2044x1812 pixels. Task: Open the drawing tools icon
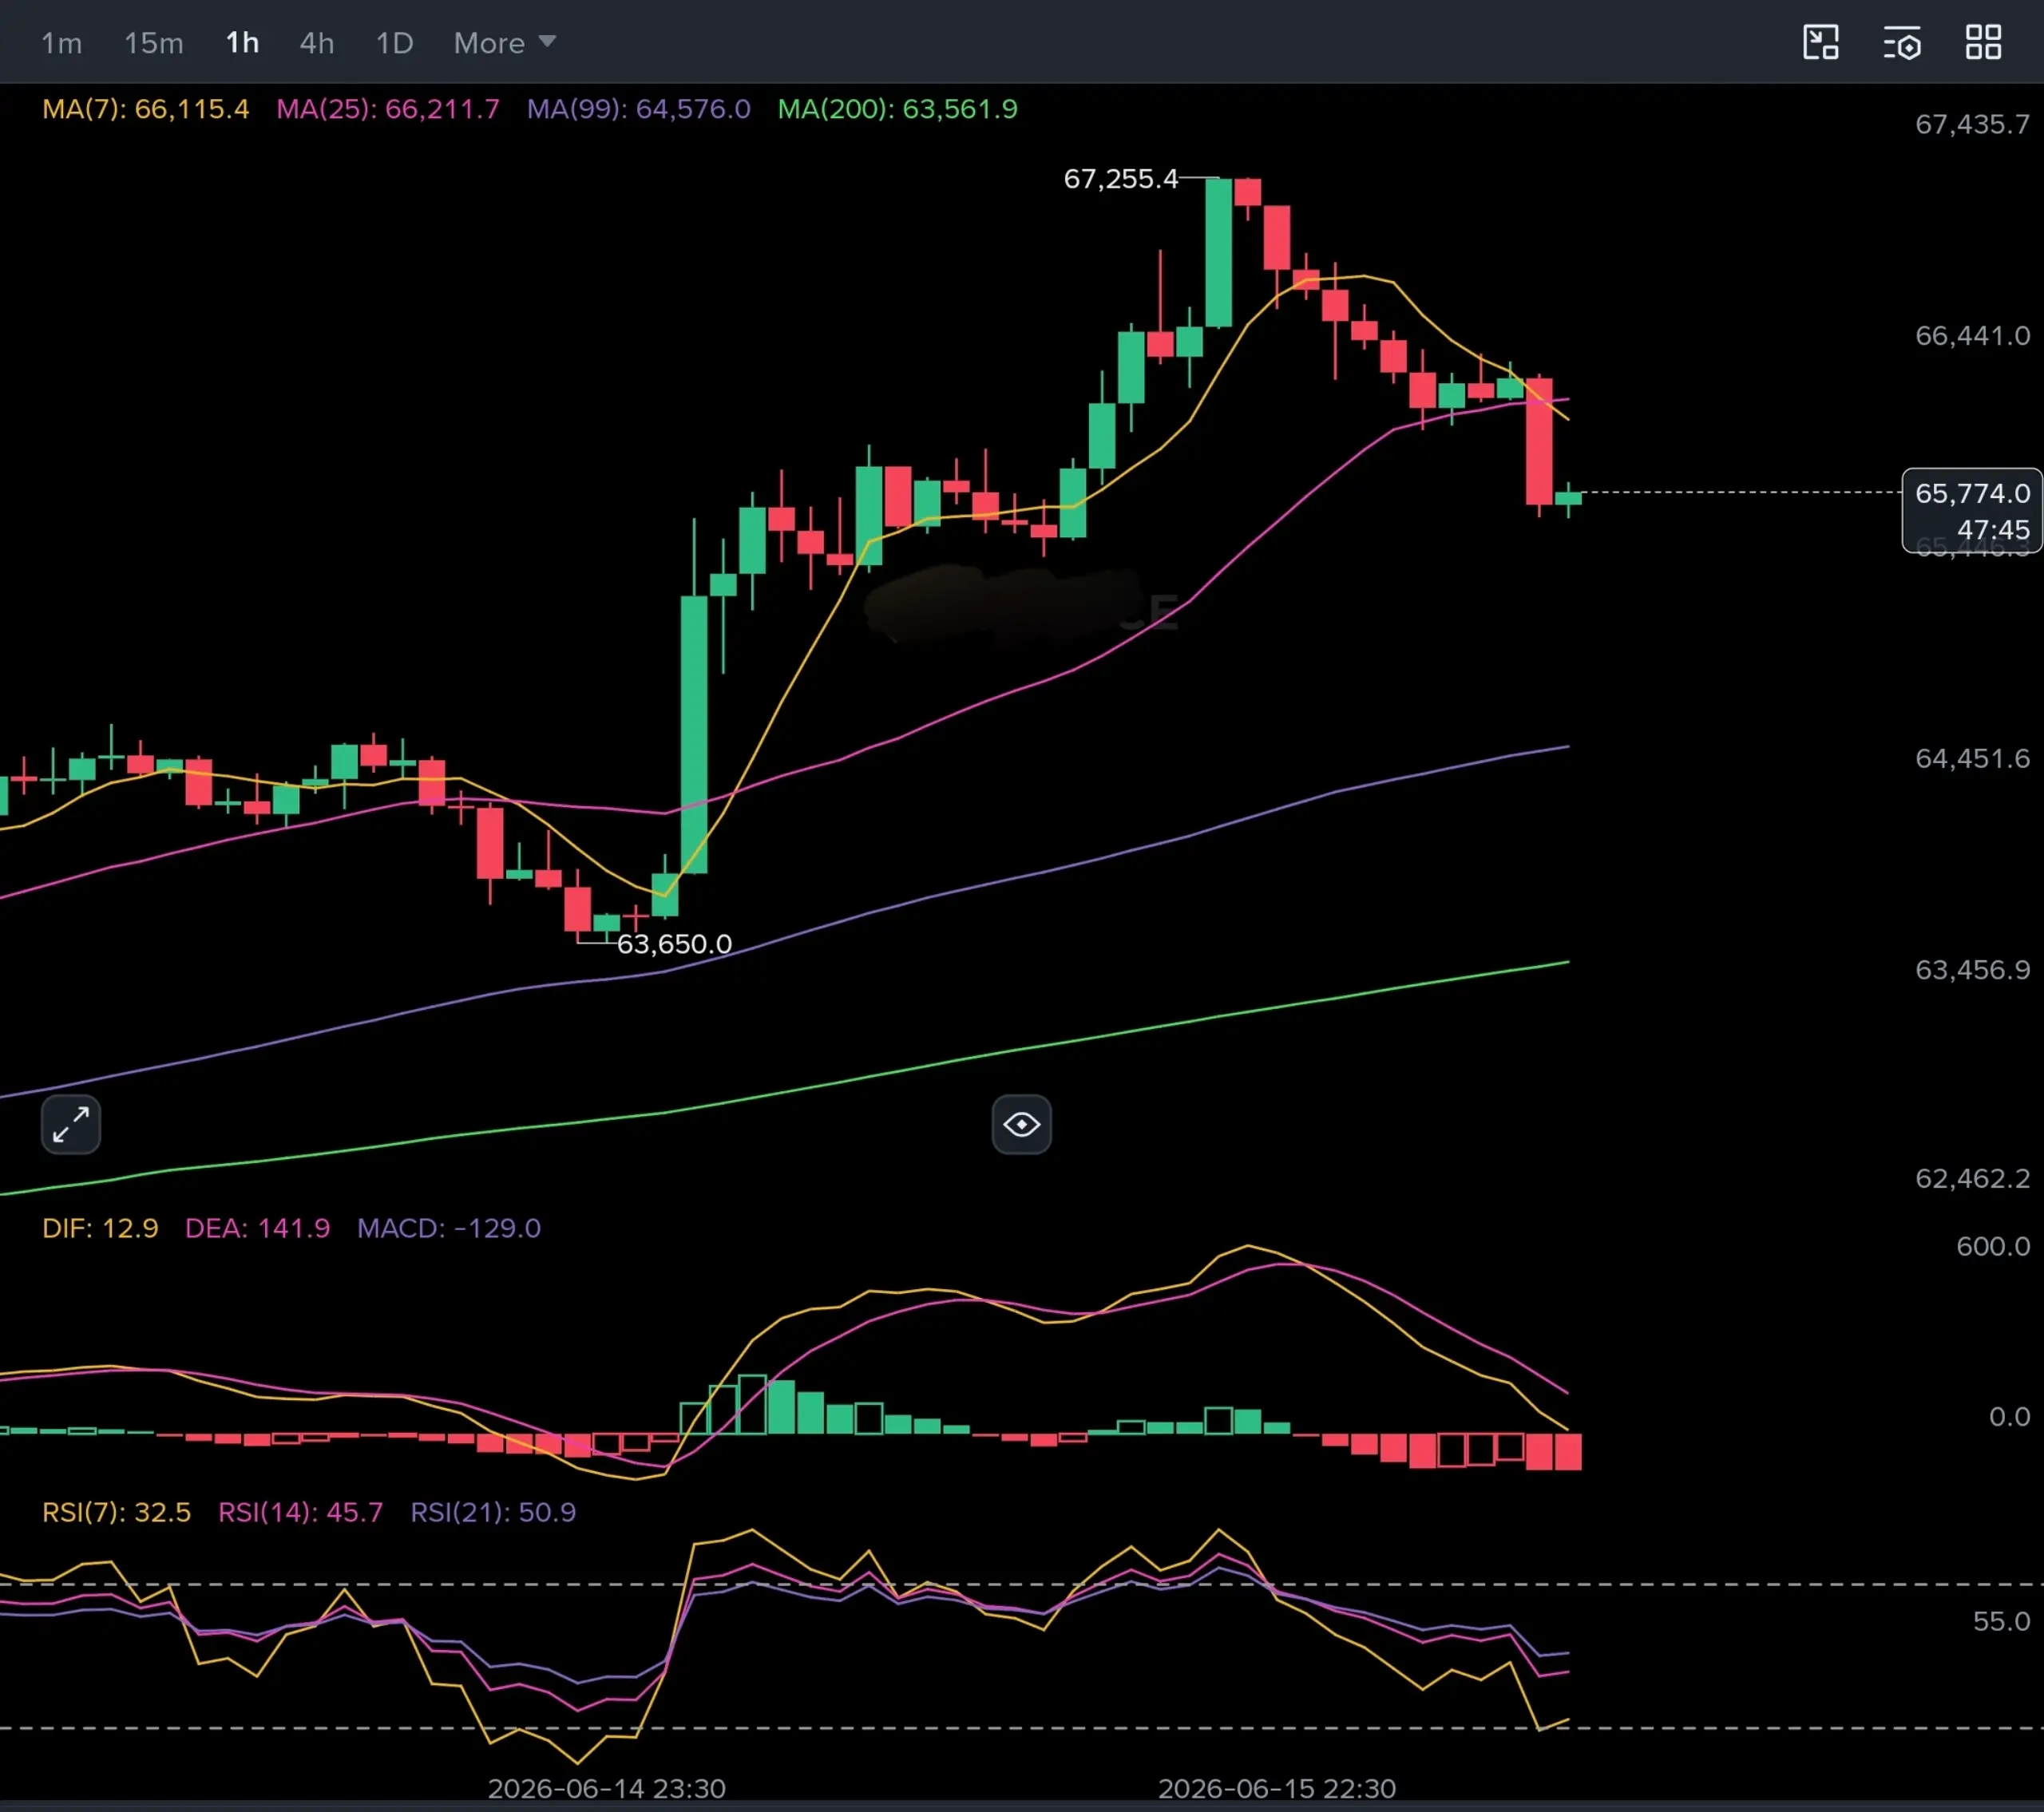pos(1821,43)
